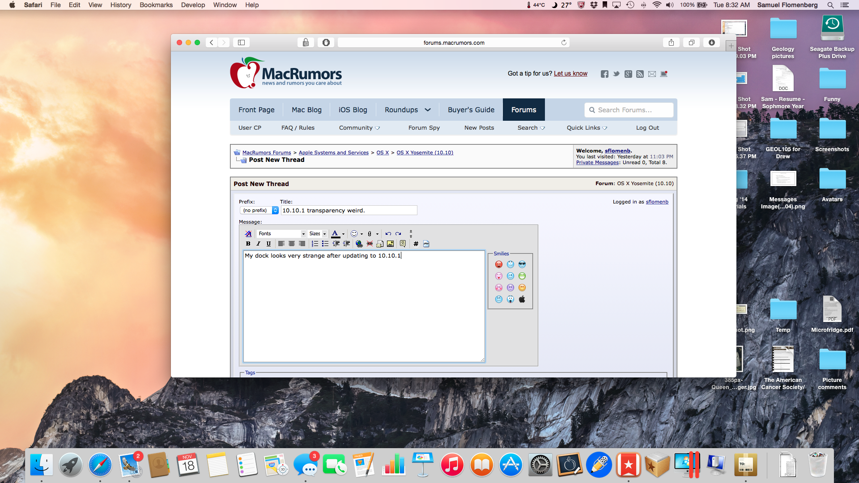Screen dimensions: 859x483
Task: Insert the red angry smilie
Action: coord(498,264)
